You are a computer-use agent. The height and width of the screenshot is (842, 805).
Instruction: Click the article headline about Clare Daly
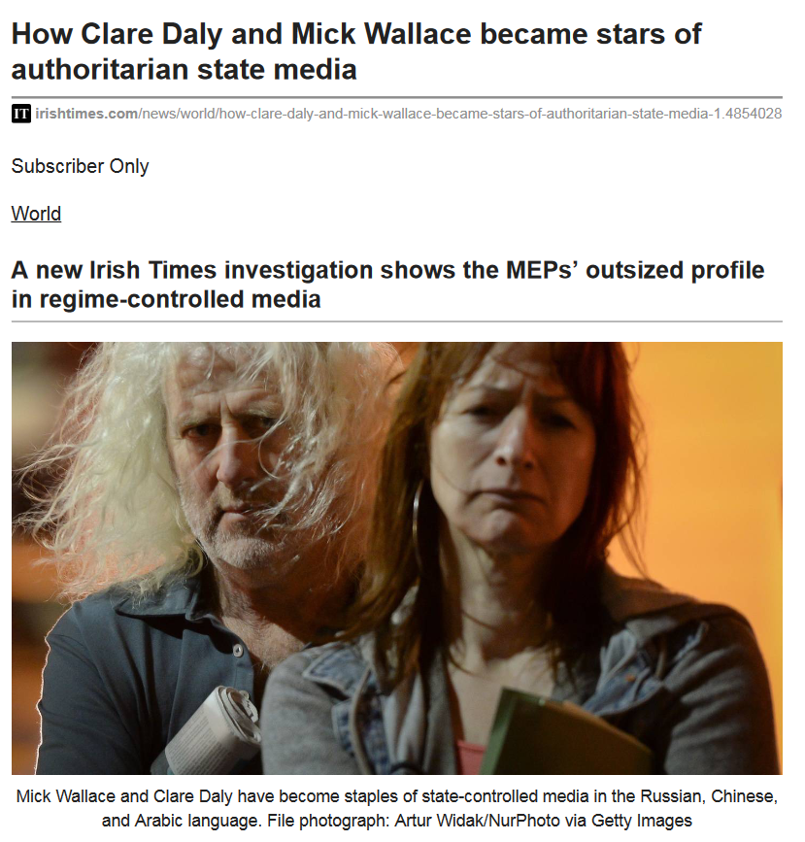pyautogui.click(x=356, y=51)
